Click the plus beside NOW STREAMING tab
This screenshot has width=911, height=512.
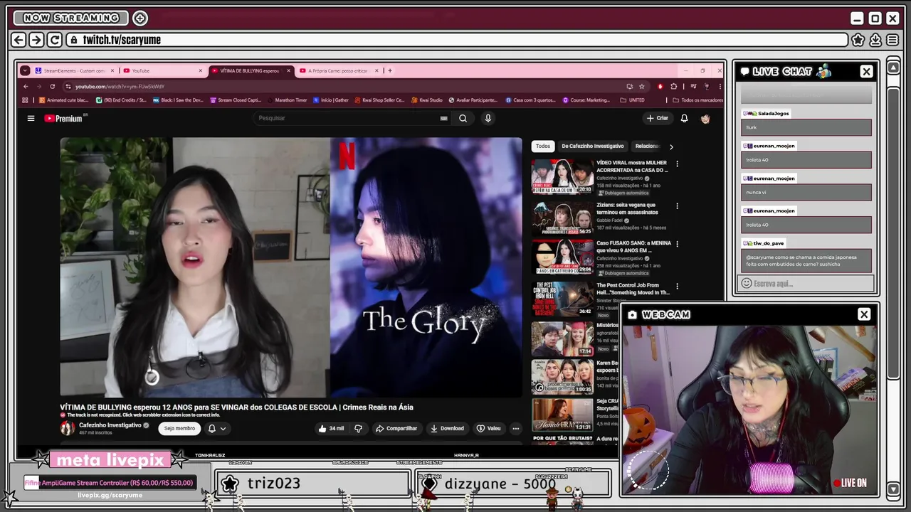[140, 18]
